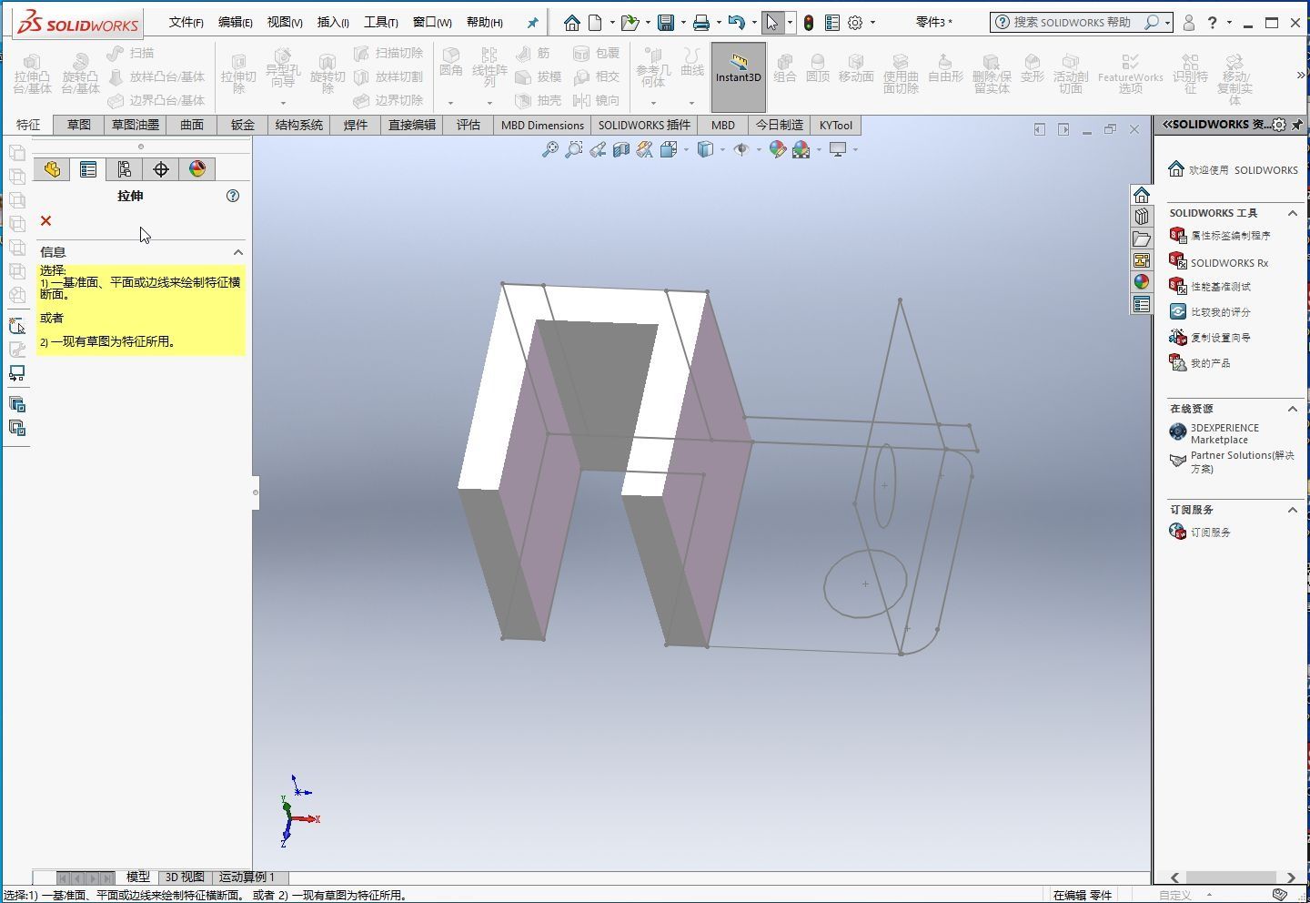
Task: Click the Edit Appearance icon
Action: [777, 149]
